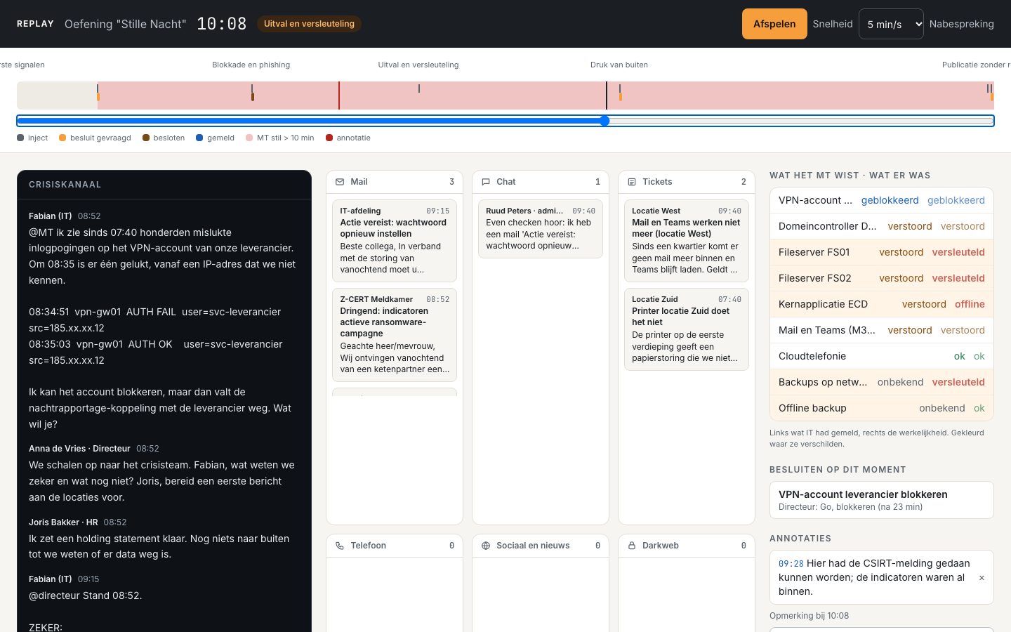The height and width of the screenshot is (632, 1011).
Task: Open Locatie West ticket about Mail en Teams
Action: (687, 240)
